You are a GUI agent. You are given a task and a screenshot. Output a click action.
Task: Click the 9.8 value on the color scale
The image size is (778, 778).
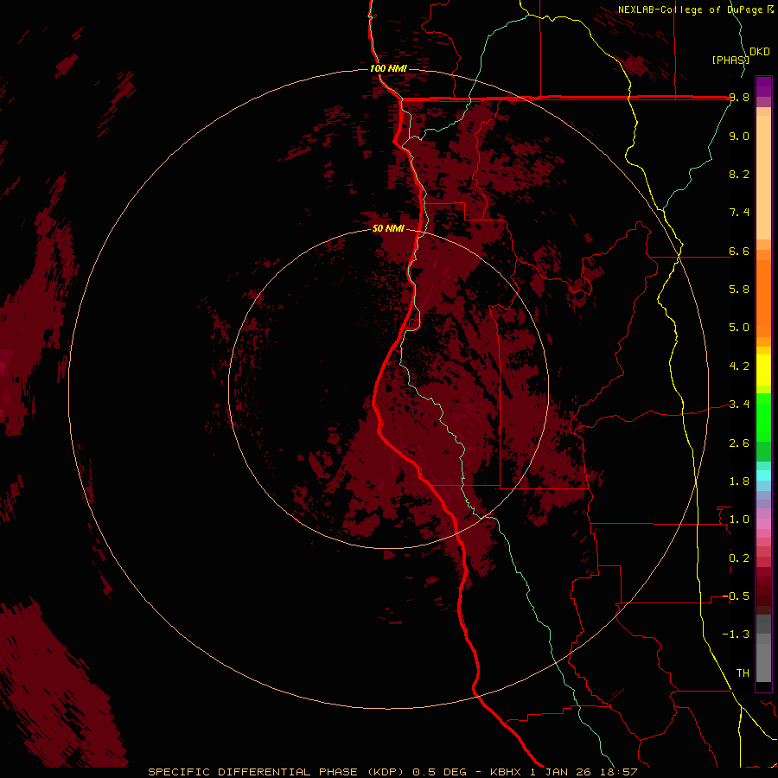[x=739, y=98]
